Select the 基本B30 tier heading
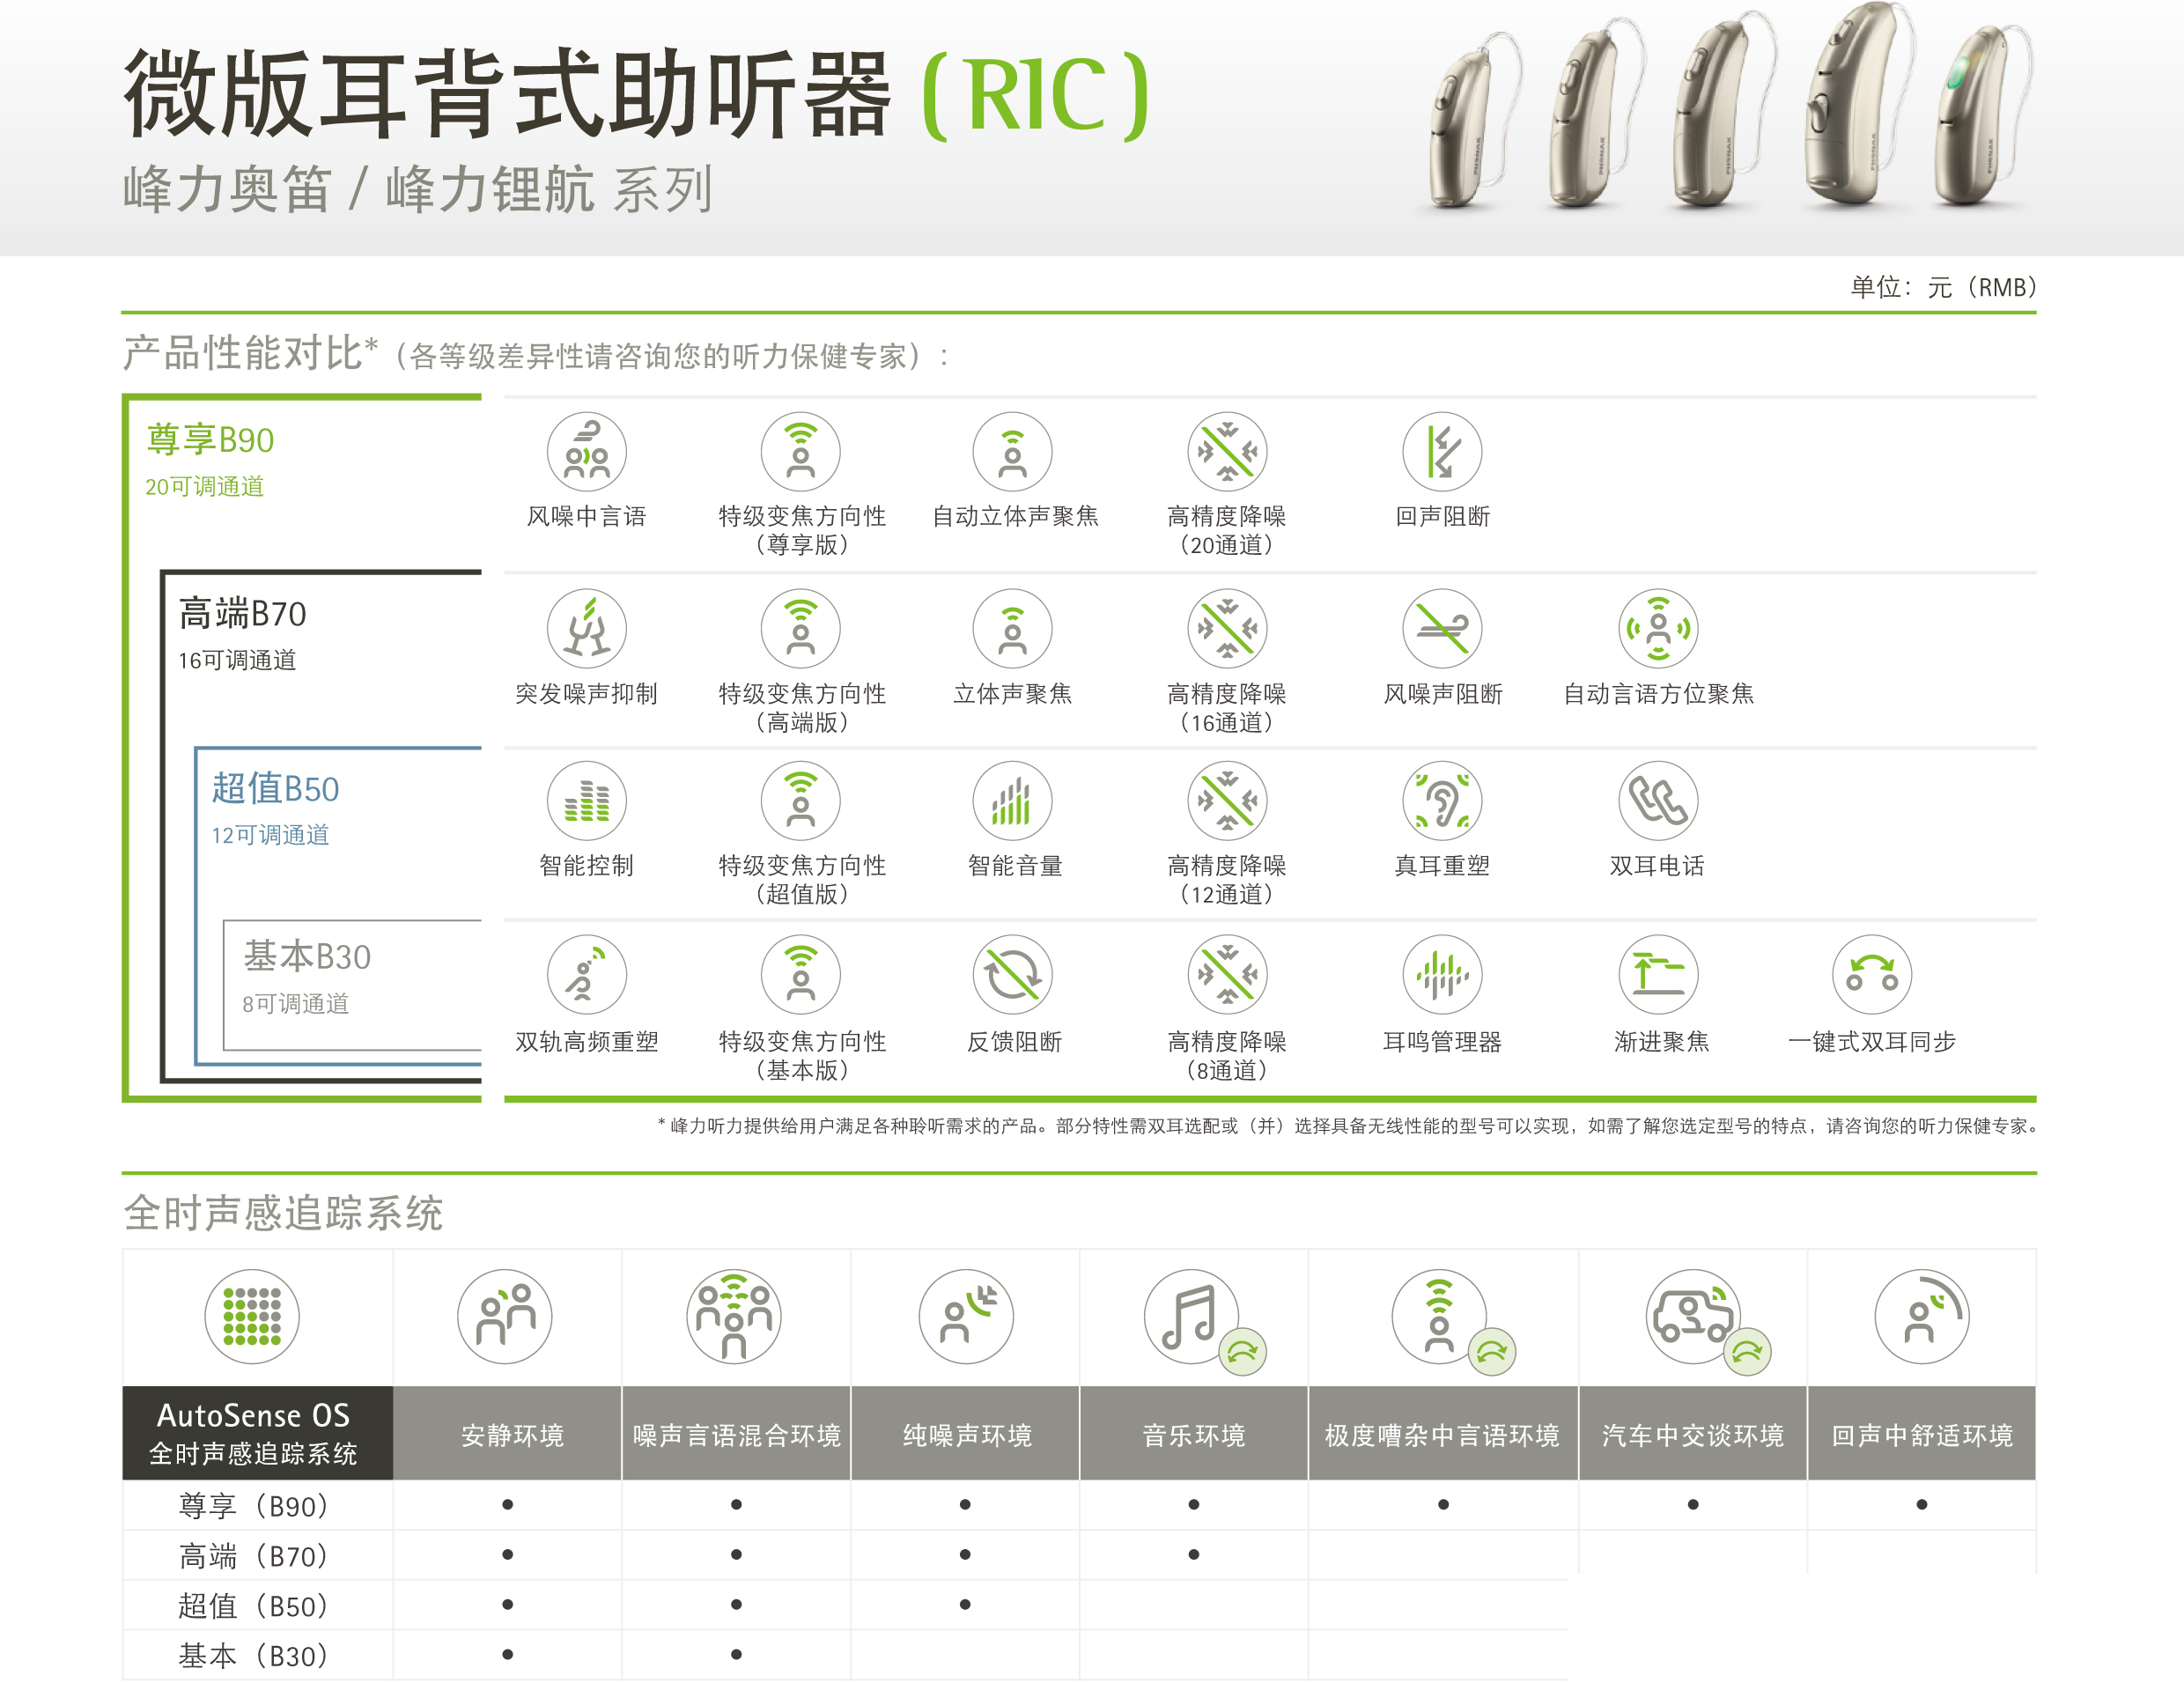The width and height of the screenshot is (2184, 1683). (x=307, y=956)
